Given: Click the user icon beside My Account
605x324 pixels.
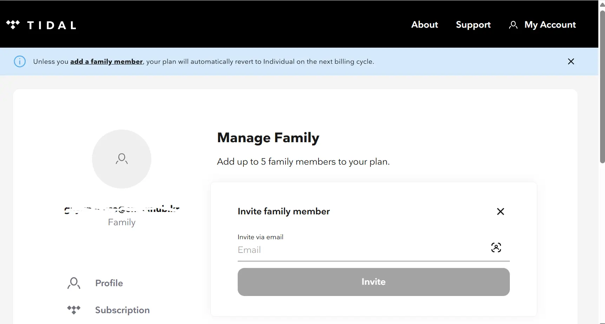Looking at the screenshot, I should 513,25.
